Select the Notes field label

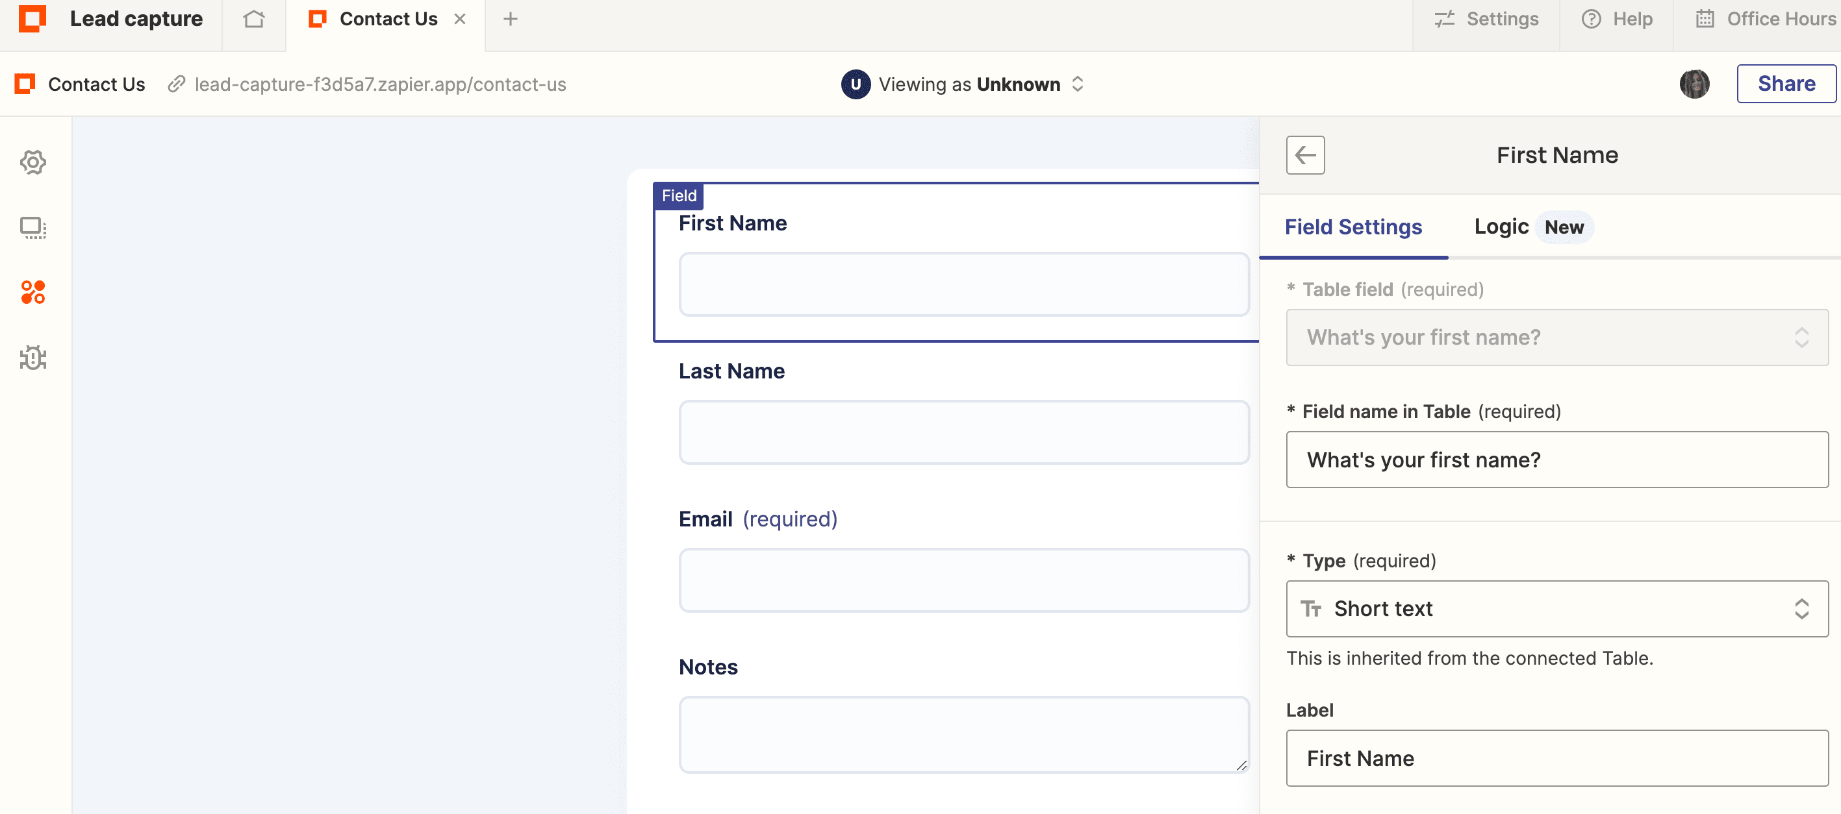pos(707,667)
